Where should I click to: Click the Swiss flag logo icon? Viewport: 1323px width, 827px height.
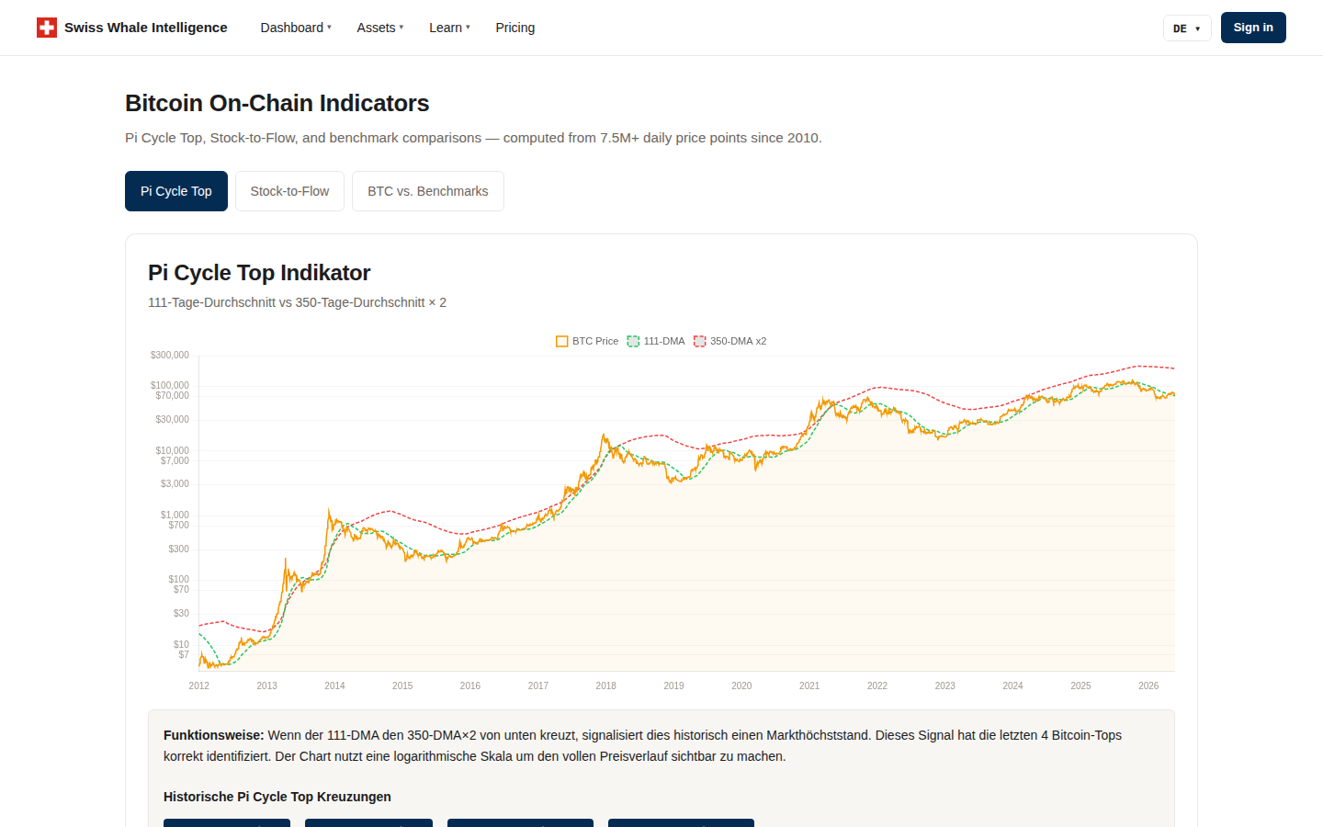[x=47, y=28]
